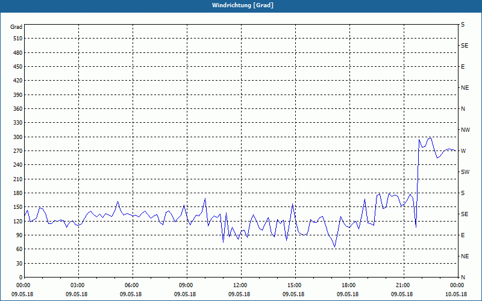Image resolution: width=482 pixels, height=301 pixels.
Task: Click the 12:00 time axis label
Action: 241,285
